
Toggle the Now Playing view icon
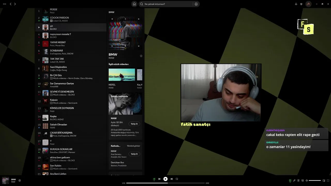click(x=290, y=181)
